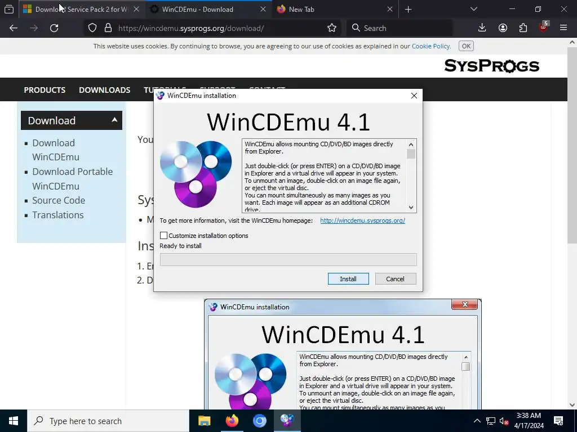Click the installer screenshot image on page
577x432 pixels.
[x=343, y=354]
